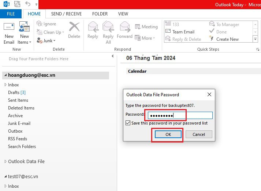This screenshot has width=261, height=191.
Task: Open the Search Folders item
Action: coord(22,147)
